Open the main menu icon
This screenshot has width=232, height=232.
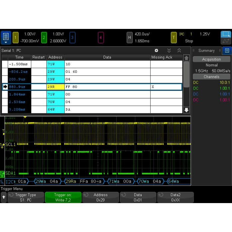coord(6,37)
